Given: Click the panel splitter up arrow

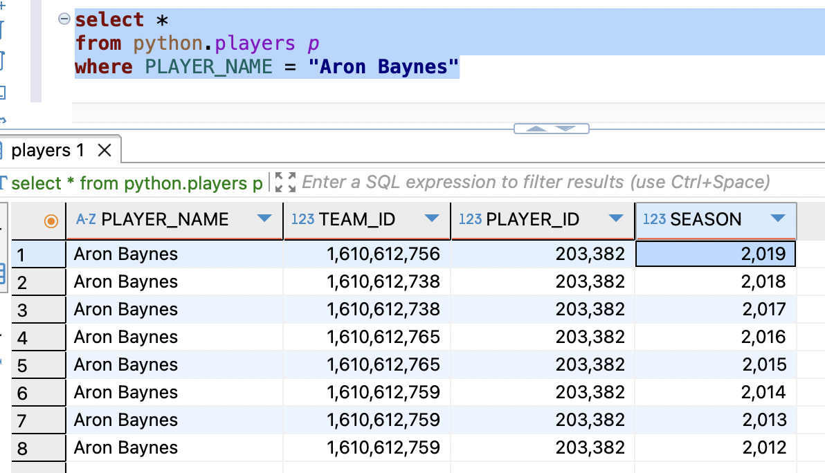Looking at the screenshot, I should (x=536, y=129).
